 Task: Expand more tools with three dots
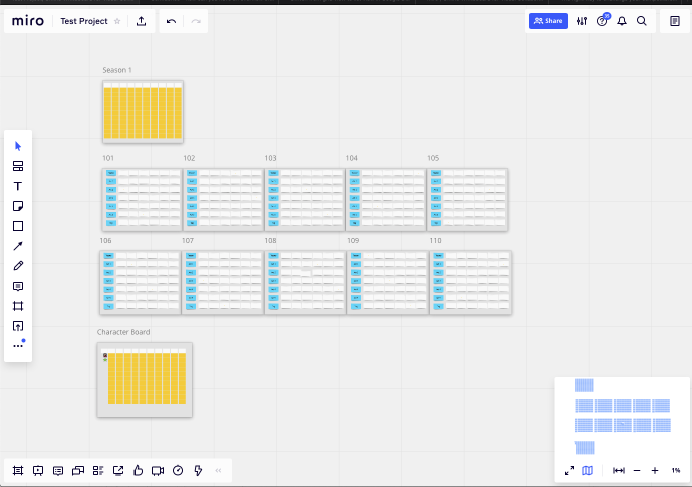(18, 345)
